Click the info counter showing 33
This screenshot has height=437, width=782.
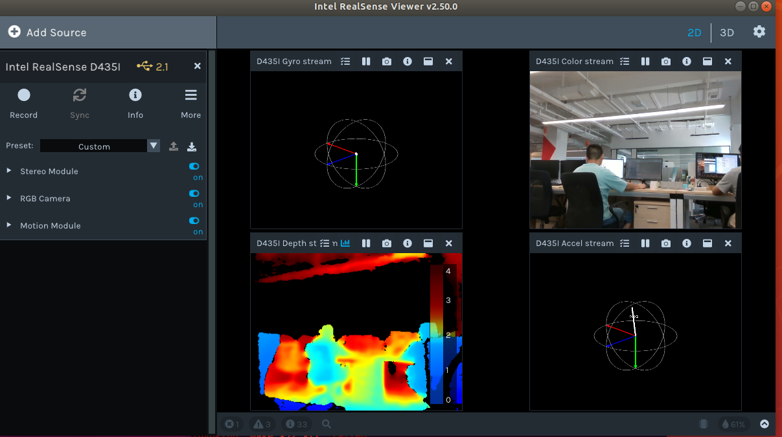296,424
